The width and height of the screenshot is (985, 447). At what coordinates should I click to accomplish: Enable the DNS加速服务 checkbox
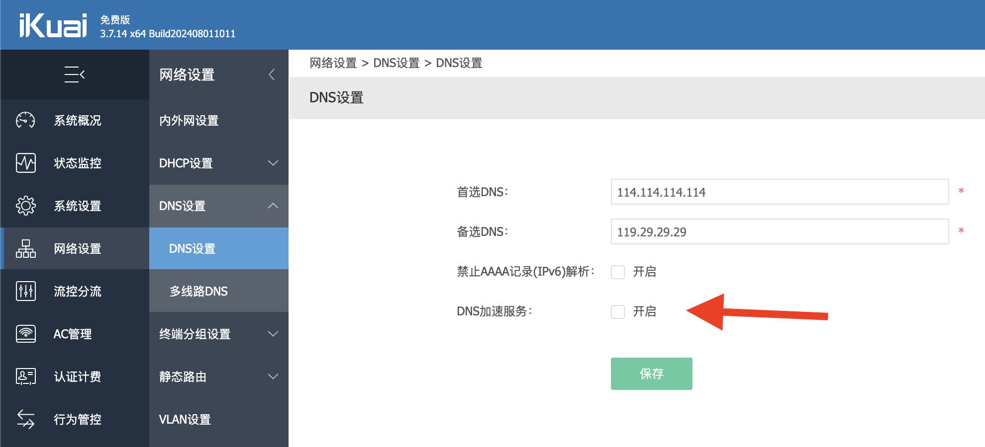point(618,311)
